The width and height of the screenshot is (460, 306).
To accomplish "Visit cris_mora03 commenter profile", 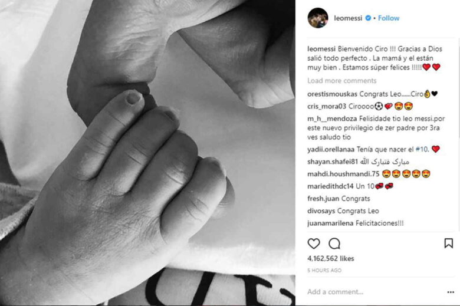I will point(327,107).
